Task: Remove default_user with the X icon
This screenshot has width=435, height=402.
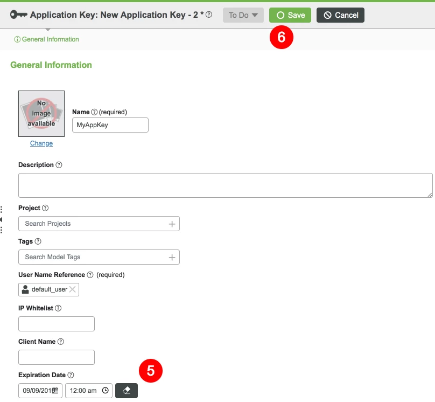Action: tap(72, 289)
